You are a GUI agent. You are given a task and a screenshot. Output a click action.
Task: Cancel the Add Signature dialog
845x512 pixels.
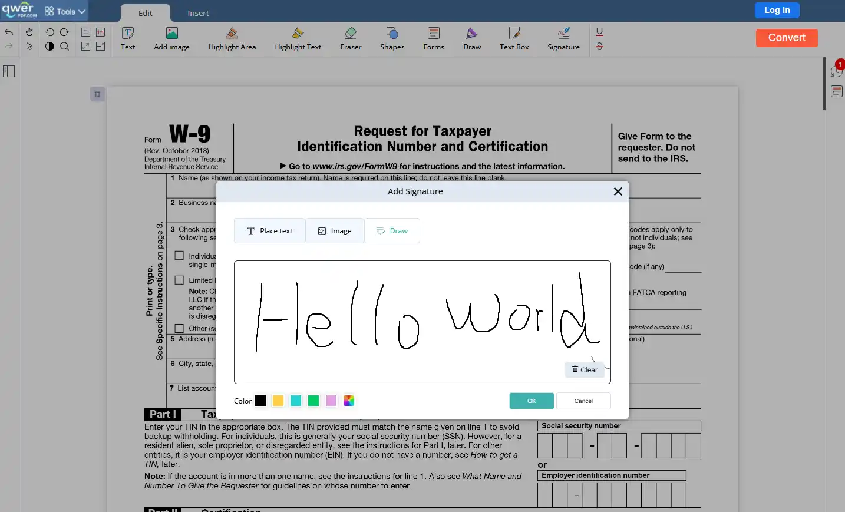(x=583, y=401)
